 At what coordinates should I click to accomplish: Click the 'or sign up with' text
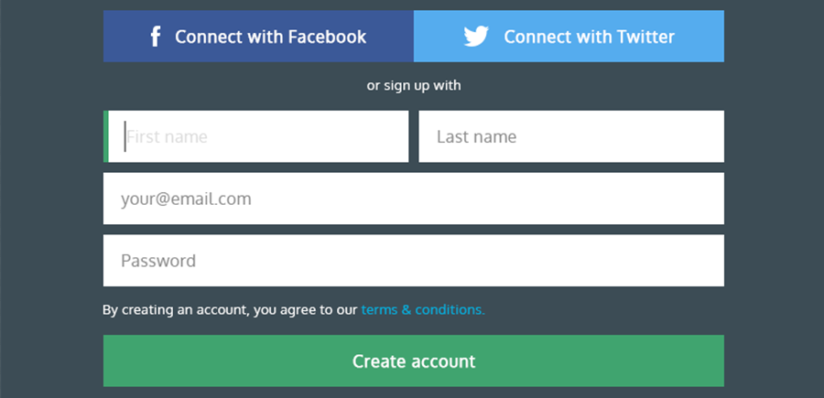point(414,86)
